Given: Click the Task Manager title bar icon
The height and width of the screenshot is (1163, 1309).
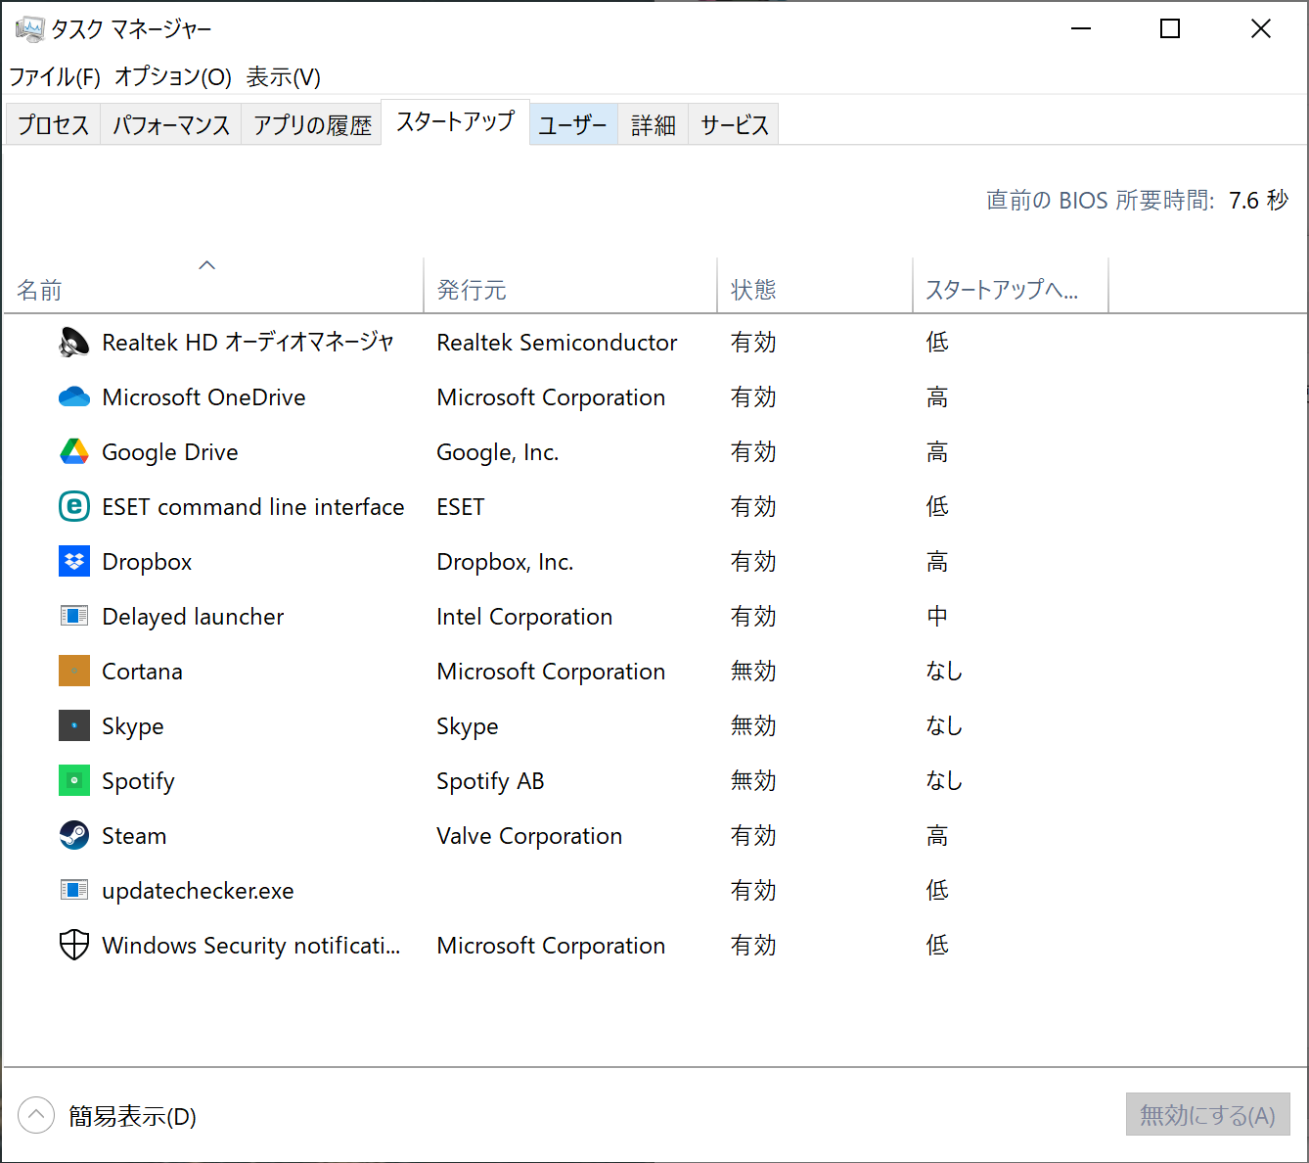Looking at the screenshot, I should tap(29, 29).
